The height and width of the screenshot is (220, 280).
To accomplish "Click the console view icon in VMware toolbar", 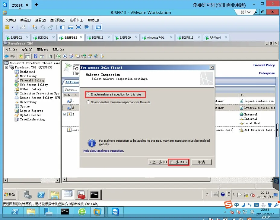I will (98, 27).
